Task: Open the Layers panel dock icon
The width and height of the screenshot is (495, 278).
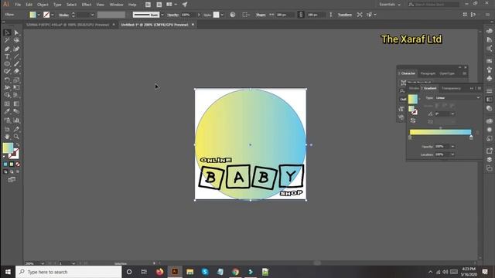Action: tap(490, 160)
